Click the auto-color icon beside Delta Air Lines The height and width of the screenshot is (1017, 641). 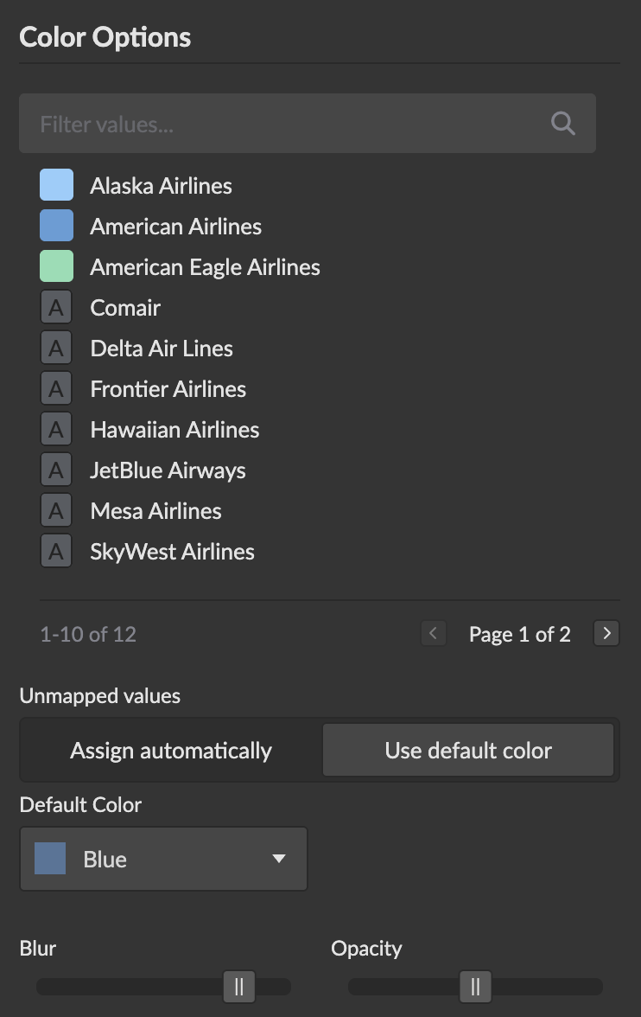[56, 349]
